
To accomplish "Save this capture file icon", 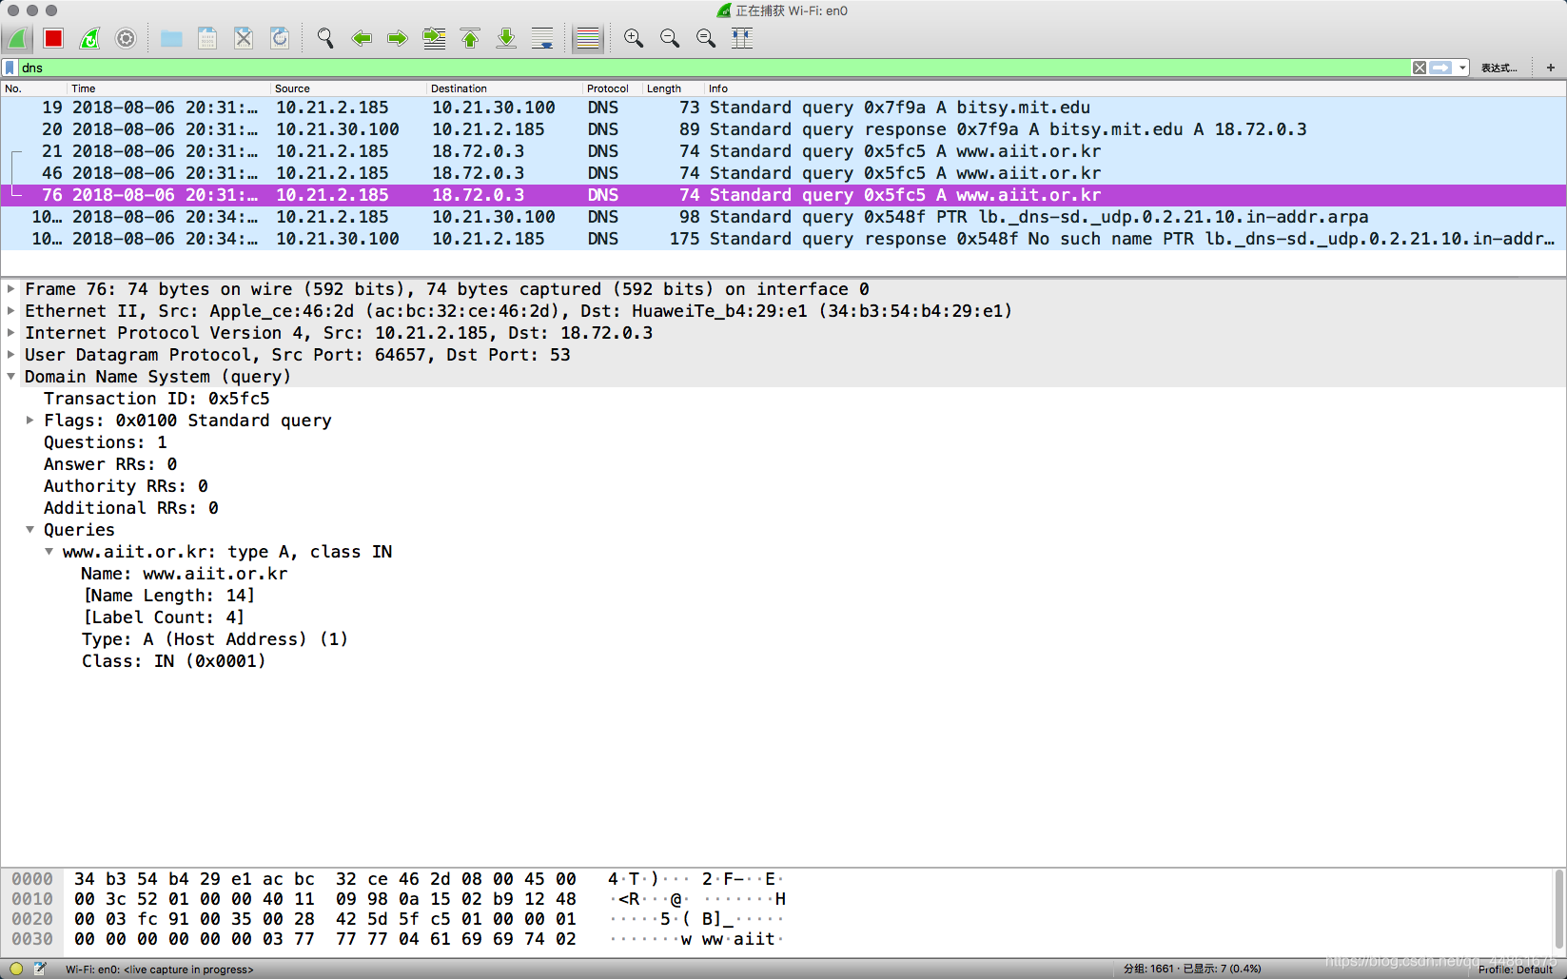I will [207, 39].
